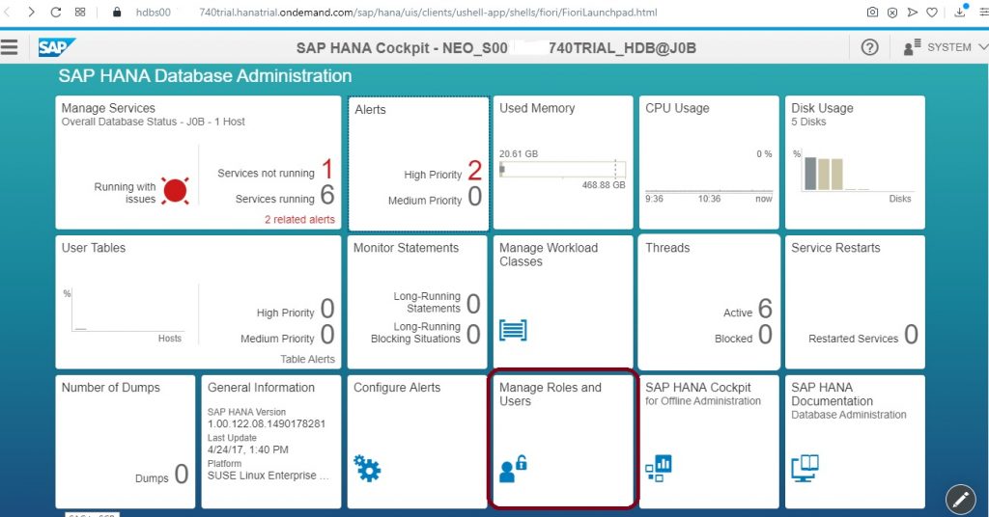Open SAP HANA Documentation monitor icon
The image size is (989, 517).
[x=805, y=469]
